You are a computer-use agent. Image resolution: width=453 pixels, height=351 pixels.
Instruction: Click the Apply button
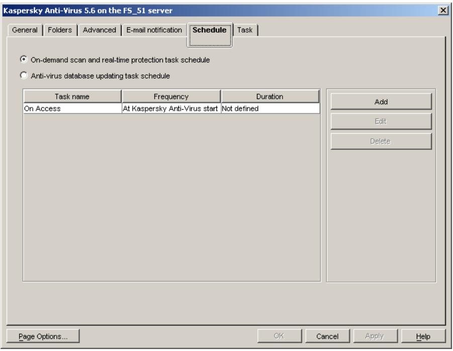click(x=375, y=336)
